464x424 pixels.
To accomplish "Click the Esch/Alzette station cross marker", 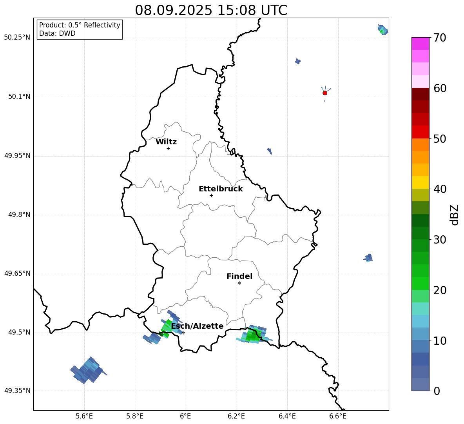I will pyautogui.click(x=183, y=333).
